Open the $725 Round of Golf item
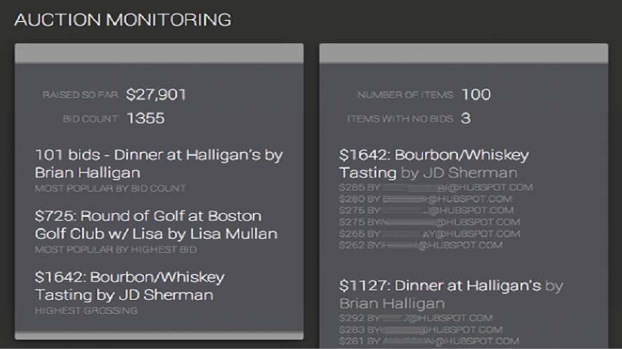Screen dimensions: 622x349 [156, 225]
